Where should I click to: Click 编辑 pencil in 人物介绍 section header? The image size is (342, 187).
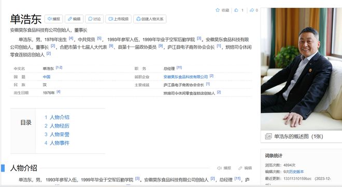(x=245, y=168)
